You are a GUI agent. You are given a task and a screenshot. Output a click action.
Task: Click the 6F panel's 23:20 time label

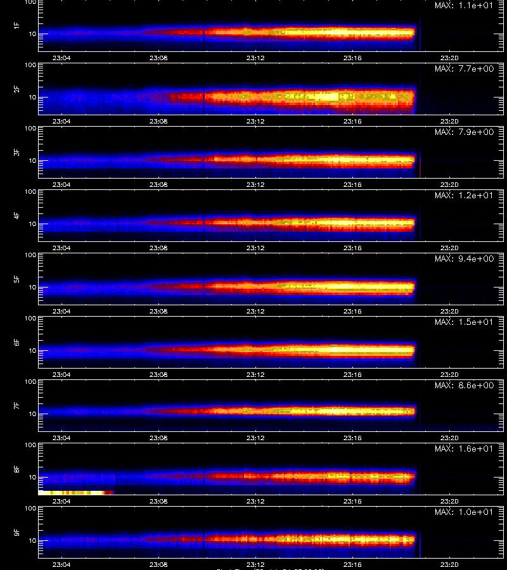click(x=449, y=374)
